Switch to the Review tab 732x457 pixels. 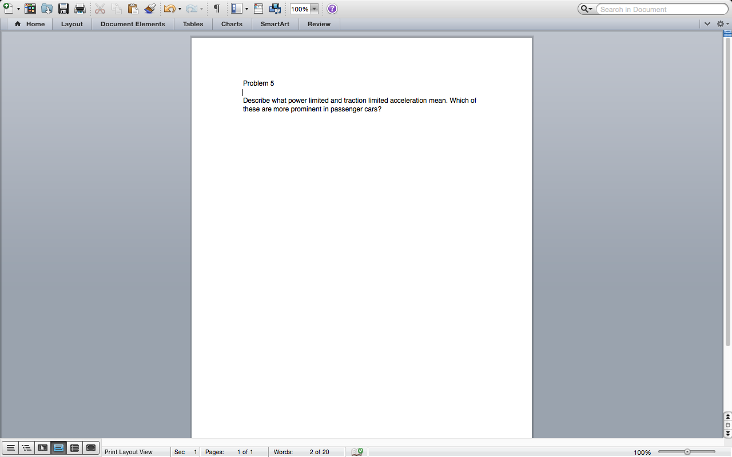tap(319, 24)
